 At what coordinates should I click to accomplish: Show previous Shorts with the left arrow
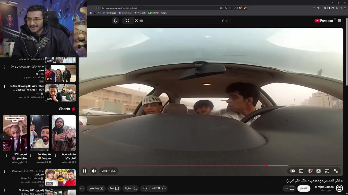pos(4,136)
